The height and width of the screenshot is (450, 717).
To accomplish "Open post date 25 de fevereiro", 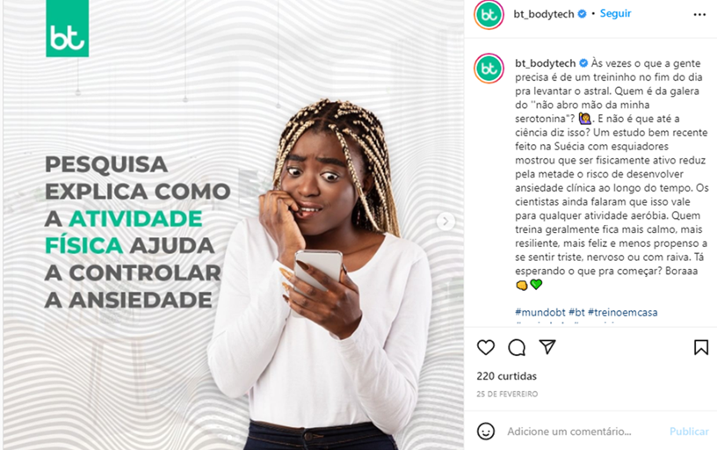I will pyautogui.click(x=507, y=394).
